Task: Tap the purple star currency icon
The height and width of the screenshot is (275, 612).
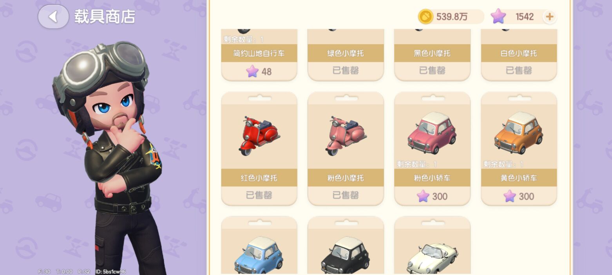Action: 498,16
